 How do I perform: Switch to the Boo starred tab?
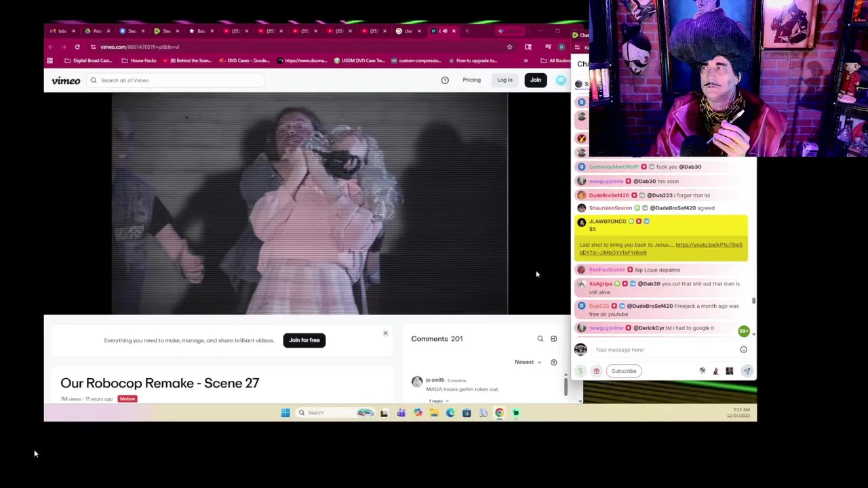(200, 30)
